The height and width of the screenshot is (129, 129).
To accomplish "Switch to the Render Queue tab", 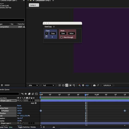I will click(x=5, y=90).
